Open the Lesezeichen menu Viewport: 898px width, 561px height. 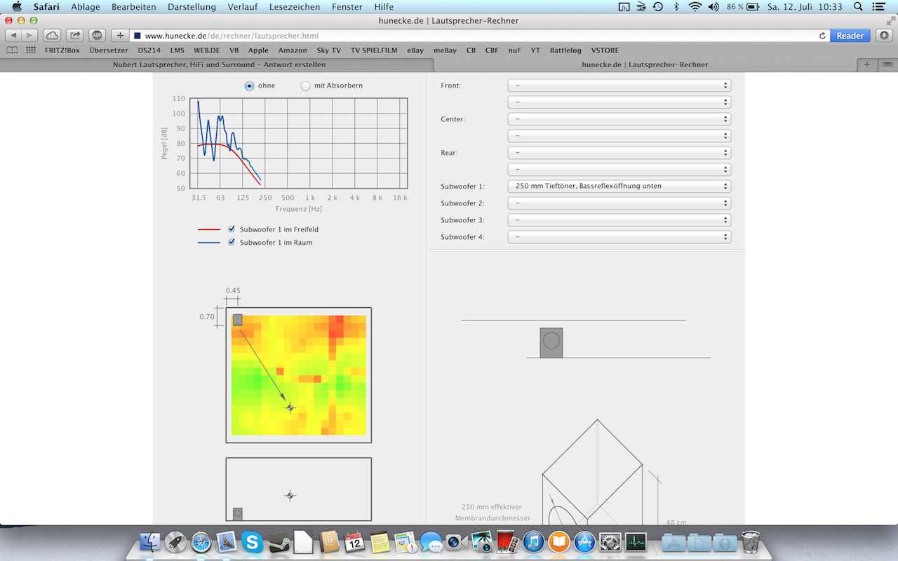294,7
